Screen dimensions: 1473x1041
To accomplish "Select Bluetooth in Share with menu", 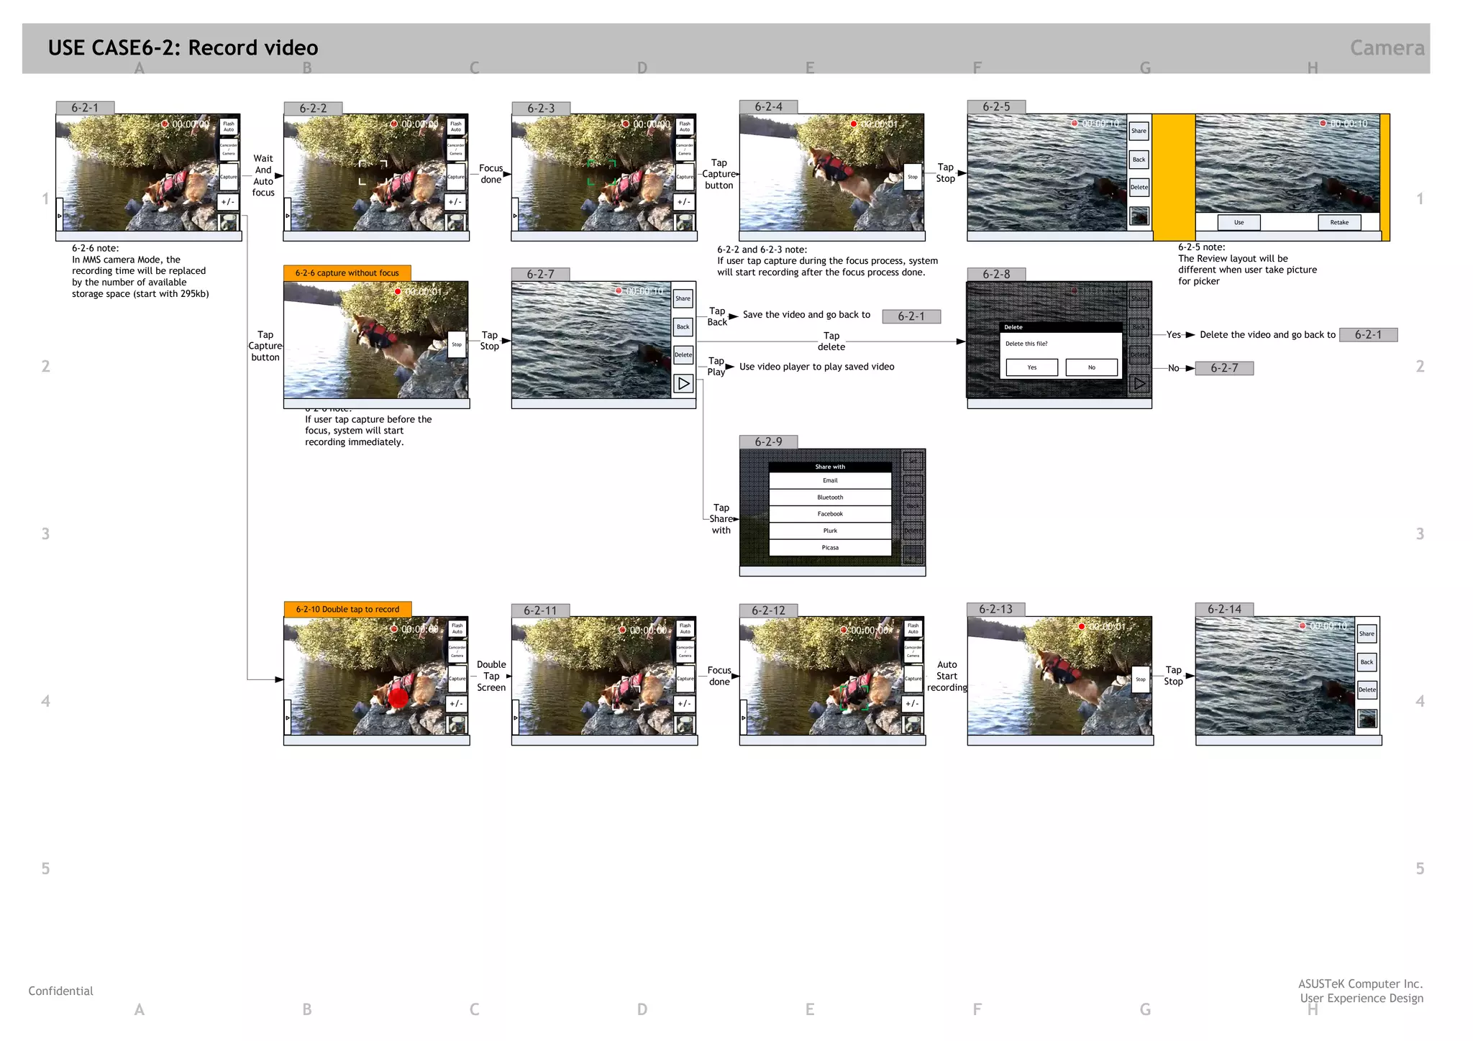I will click(x=830, y=497).
